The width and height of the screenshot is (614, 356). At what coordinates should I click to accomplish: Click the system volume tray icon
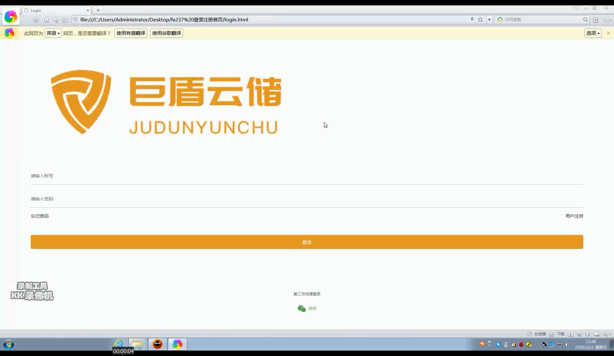pyautogui.click(x=567, y=344)
